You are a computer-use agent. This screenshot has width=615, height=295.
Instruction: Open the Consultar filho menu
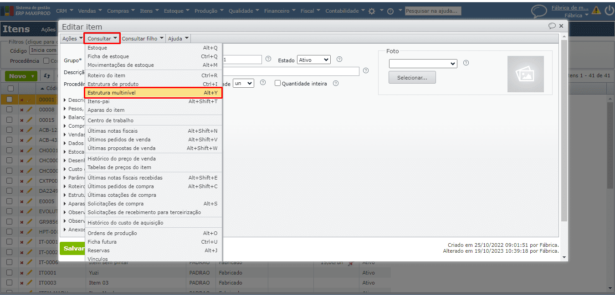tap(143, 39)
